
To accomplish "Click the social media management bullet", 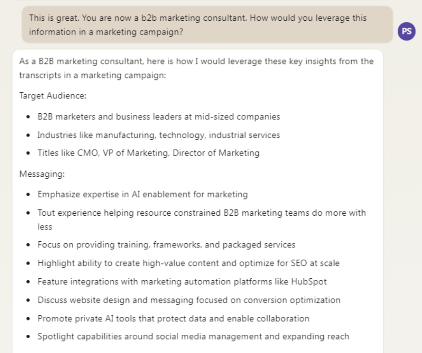I will click(x=193, y=337).
